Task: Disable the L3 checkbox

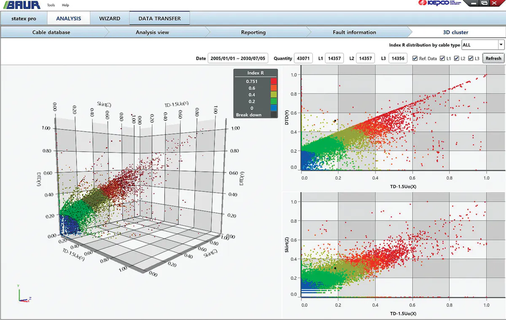Action: coord(471,58)
